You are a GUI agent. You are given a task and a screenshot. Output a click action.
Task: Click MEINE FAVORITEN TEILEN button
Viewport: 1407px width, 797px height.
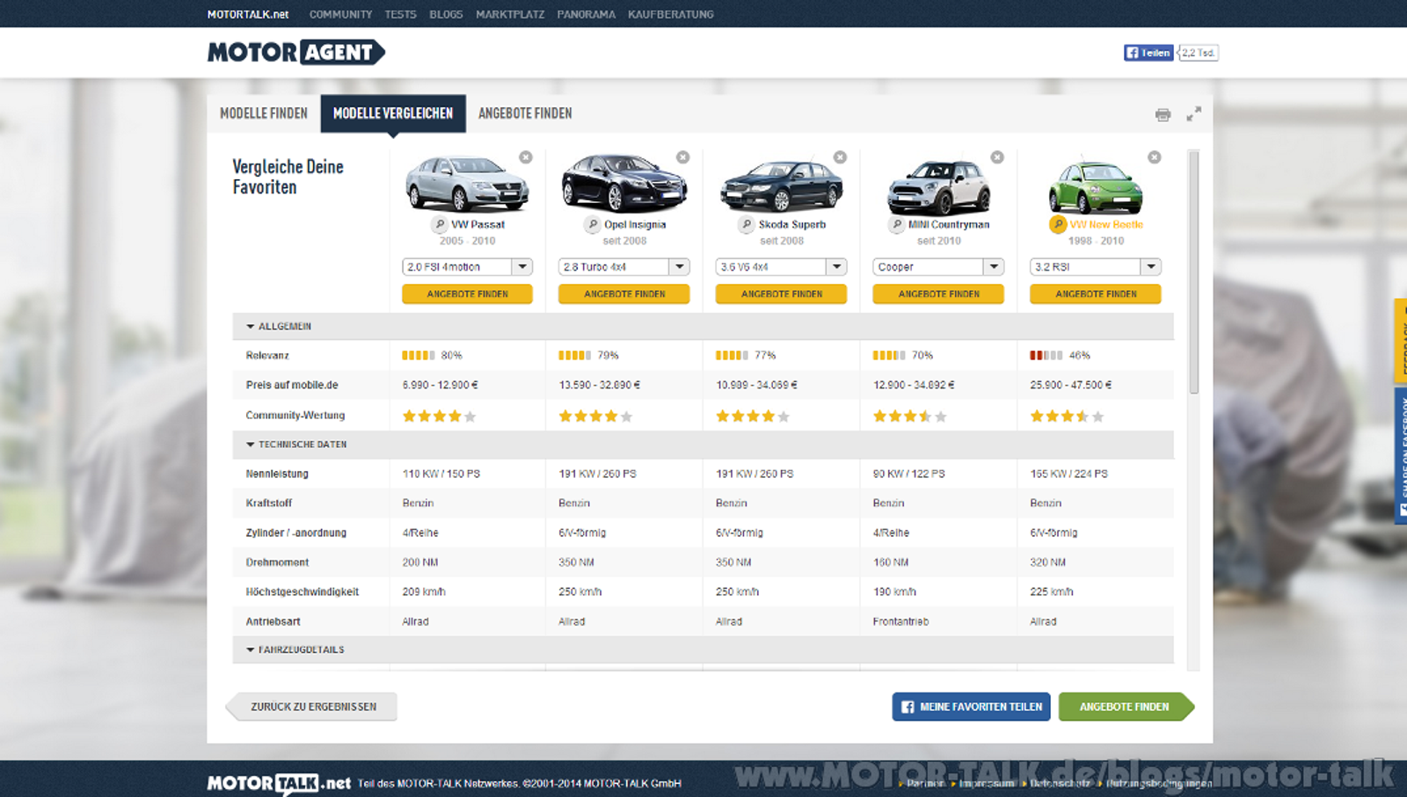(972, 706)
